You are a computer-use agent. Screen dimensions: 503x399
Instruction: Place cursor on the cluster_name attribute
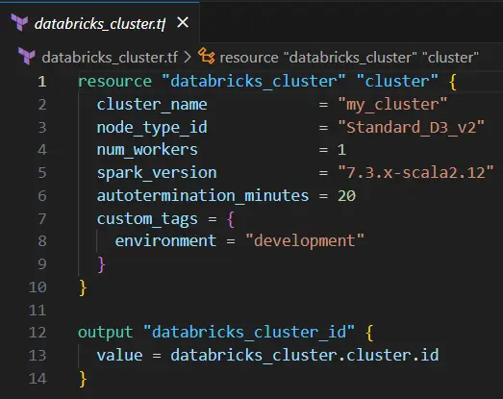point(152,105)
